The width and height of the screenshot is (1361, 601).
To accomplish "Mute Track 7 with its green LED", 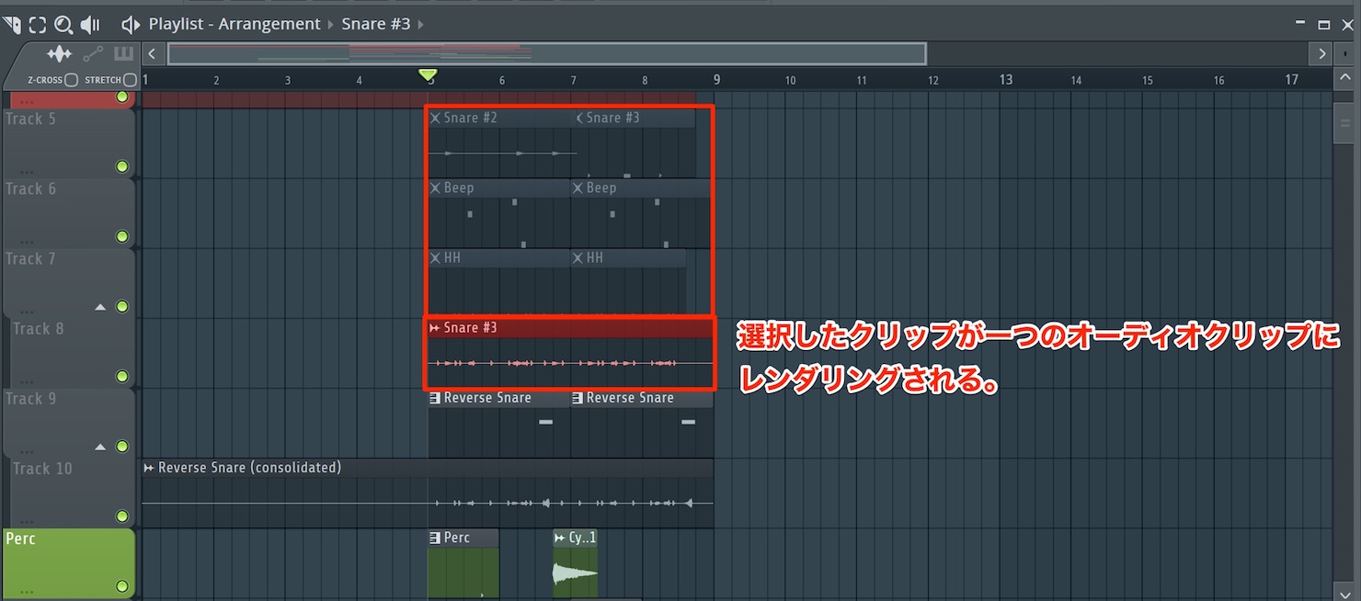I will (x=122, y=306).
